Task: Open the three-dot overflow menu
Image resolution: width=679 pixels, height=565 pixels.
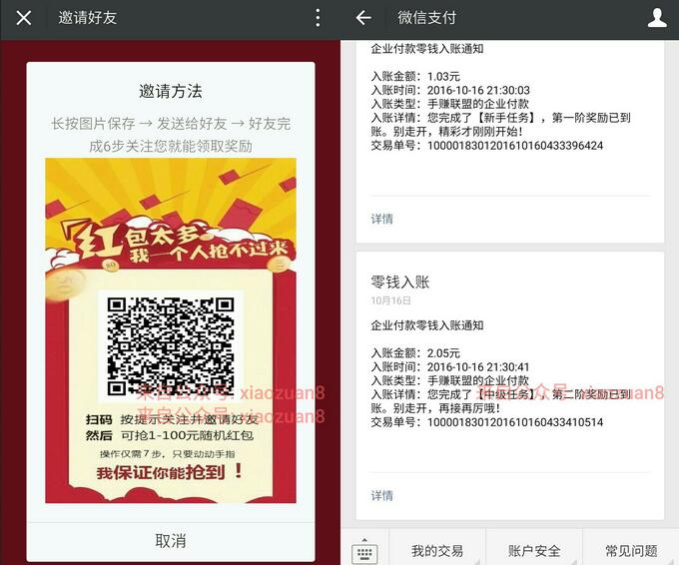Action: pyautogui.click(x=318, y=18)
